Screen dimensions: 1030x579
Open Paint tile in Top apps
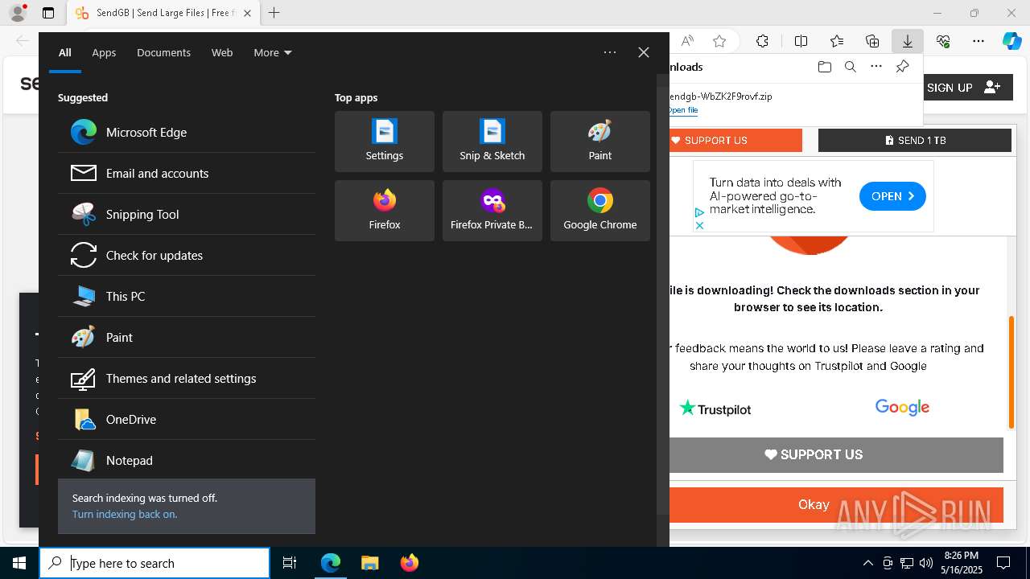(600, 142)
